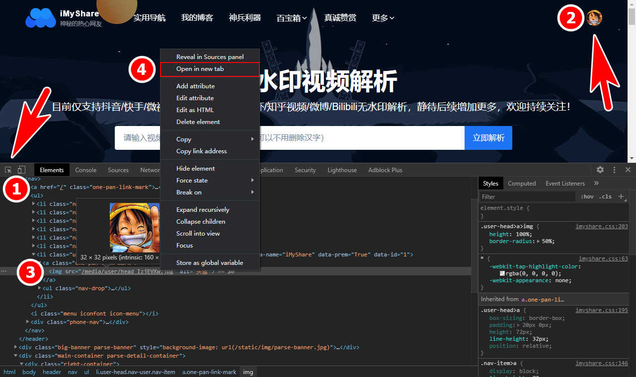Click the user avatar in the top bar
The height and width of the screenshot is (377, 636).
594,17
